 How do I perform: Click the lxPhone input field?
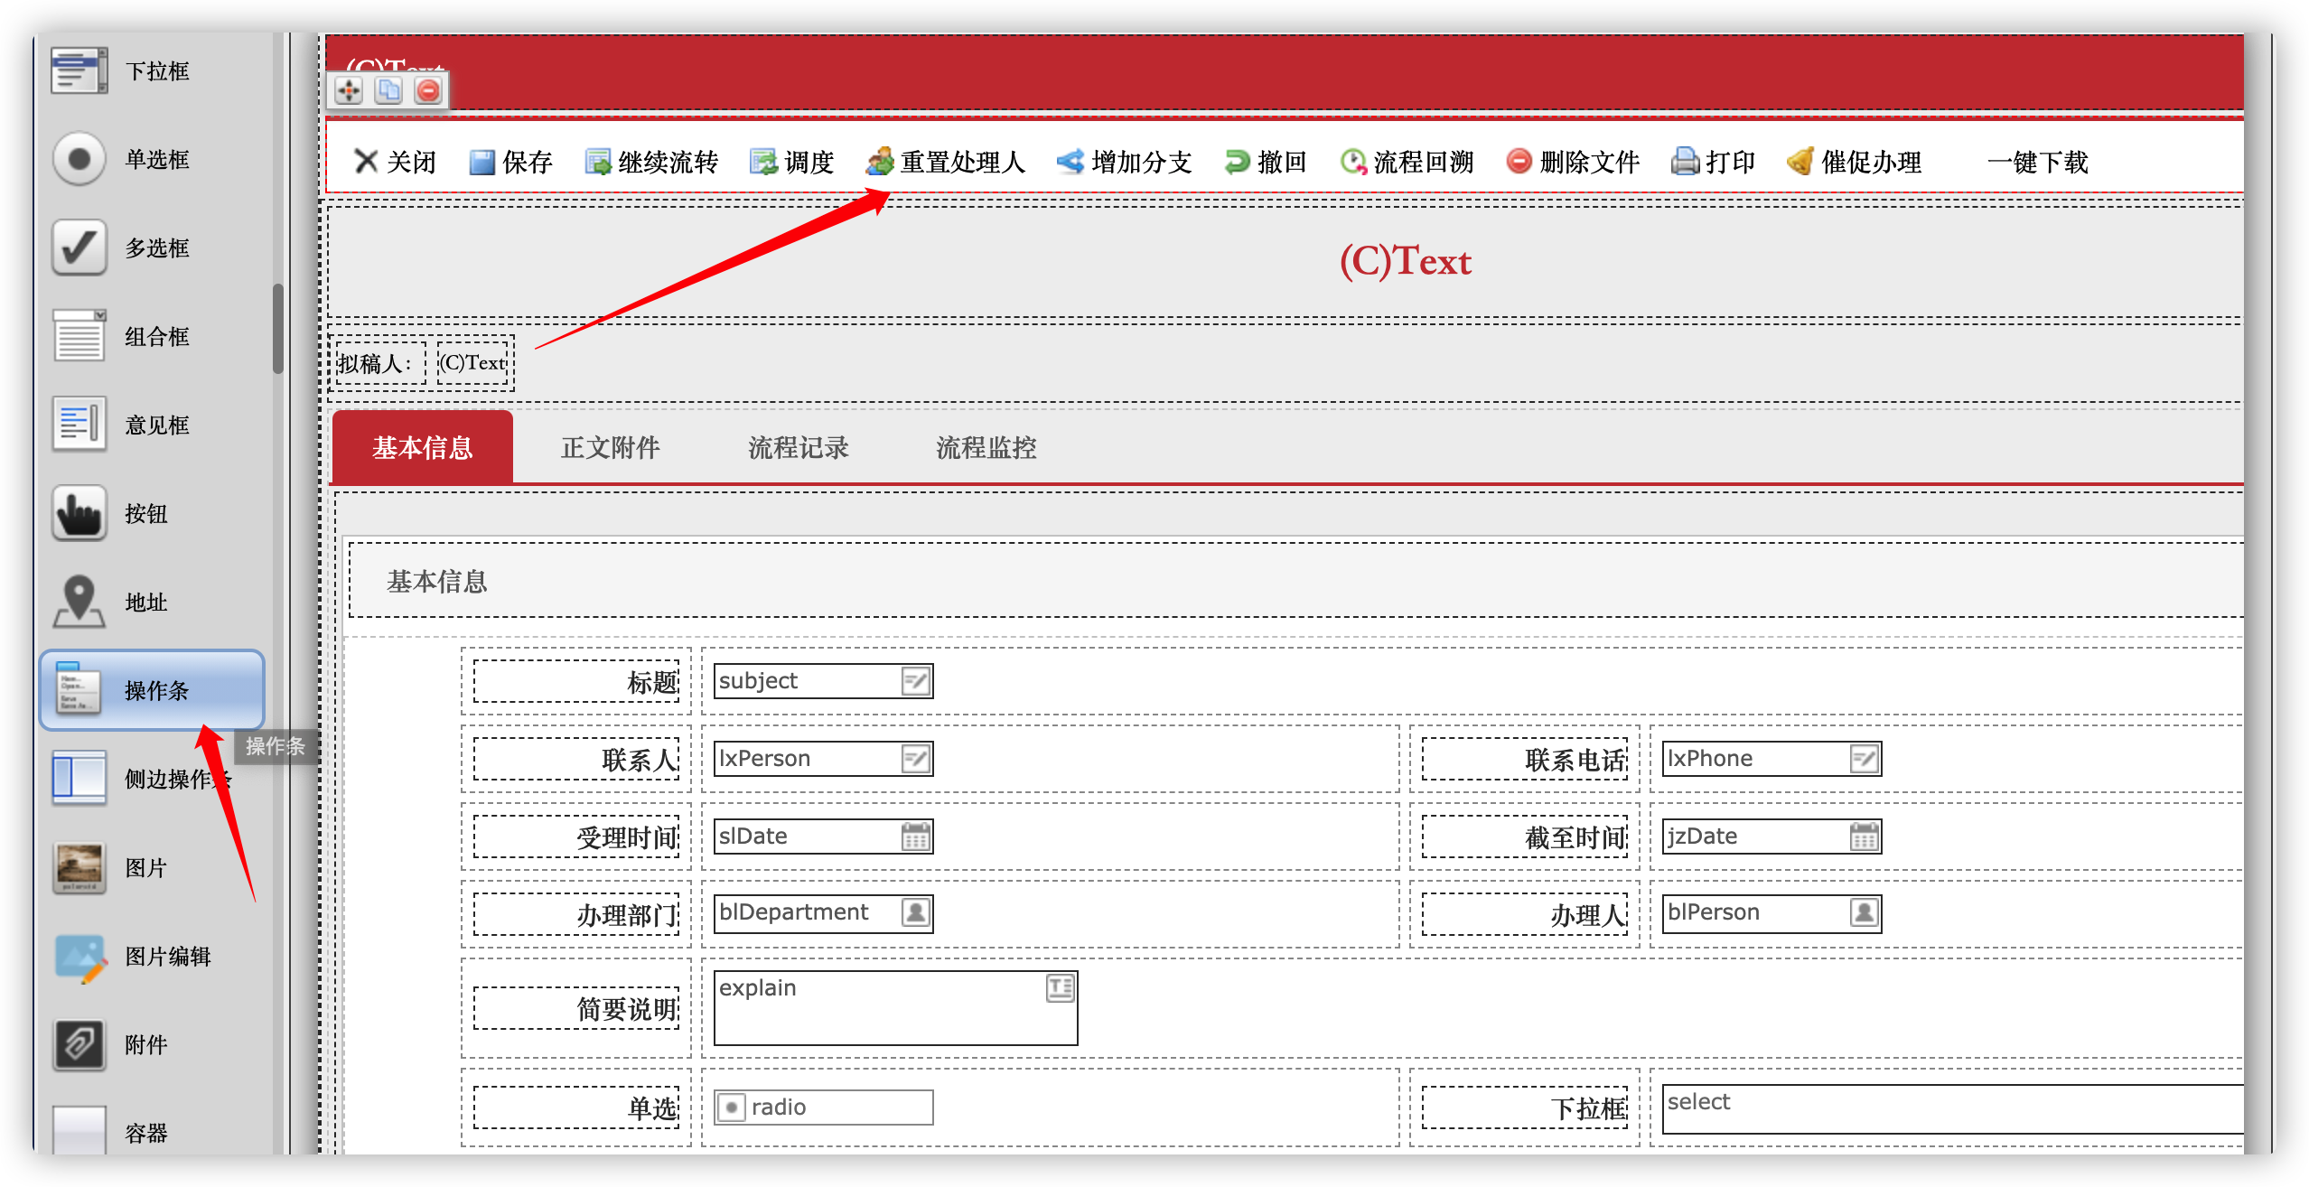point(1771,759)
